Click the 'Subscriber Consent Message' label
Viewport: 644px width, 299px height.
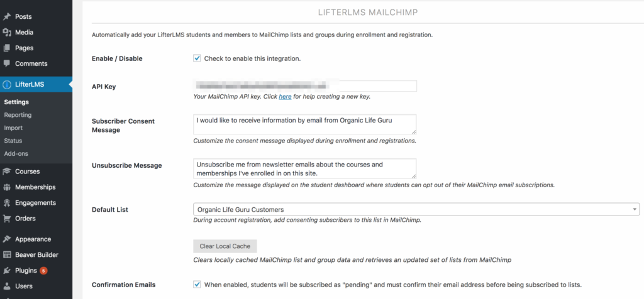pyautogui.click(x=123, y=126)
